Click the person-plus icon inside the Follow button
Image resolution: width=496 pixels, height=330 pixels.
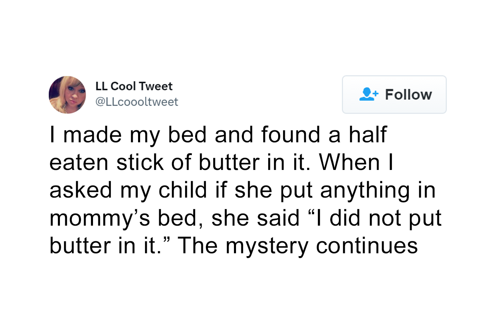(368, 94)
